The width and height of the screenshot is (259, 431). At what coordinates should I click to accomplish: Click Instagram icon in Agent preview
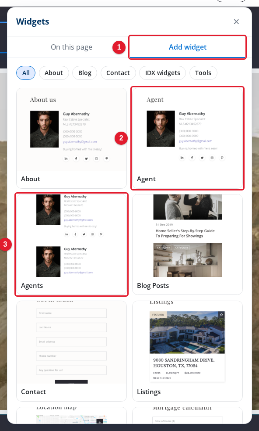212,158
